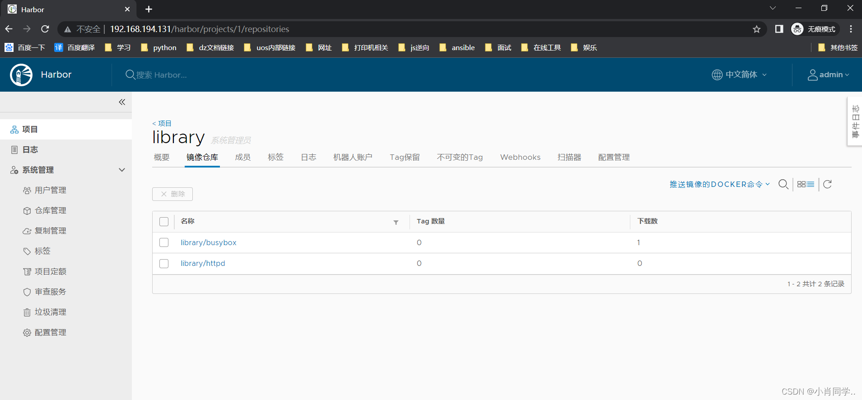The height and width of the screenshot is (400, 862).
Task: Switch to card/list view toggle
Action: point(806,184)
